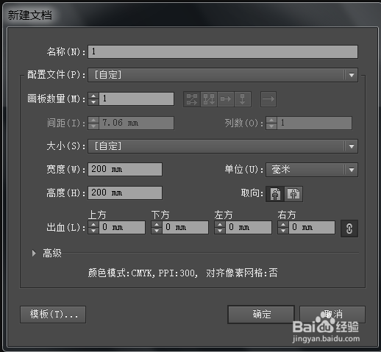Click the 取消 cancel button
The height and width of the screenshot is (352, 381).
pos(332,315)
